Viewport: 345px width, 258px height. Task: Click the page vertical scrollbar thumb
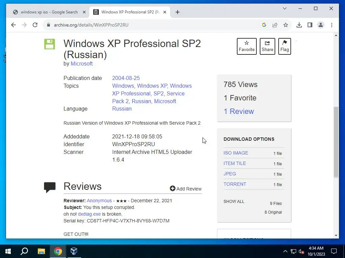click(x=336, y=142)
